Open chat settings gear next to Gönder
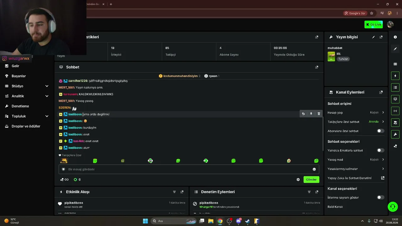The image size is (402, 226). [x=298, y=180]
